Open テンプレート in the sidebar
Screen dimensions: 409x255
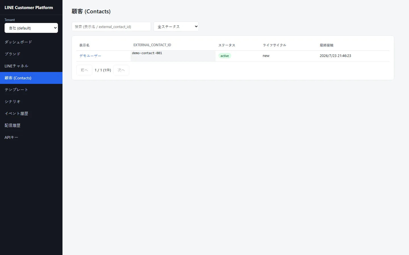click(31, 90)
